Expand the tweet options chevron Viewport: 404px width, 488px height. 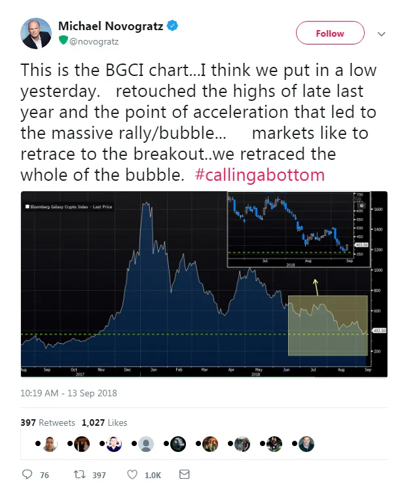point(381,34)
